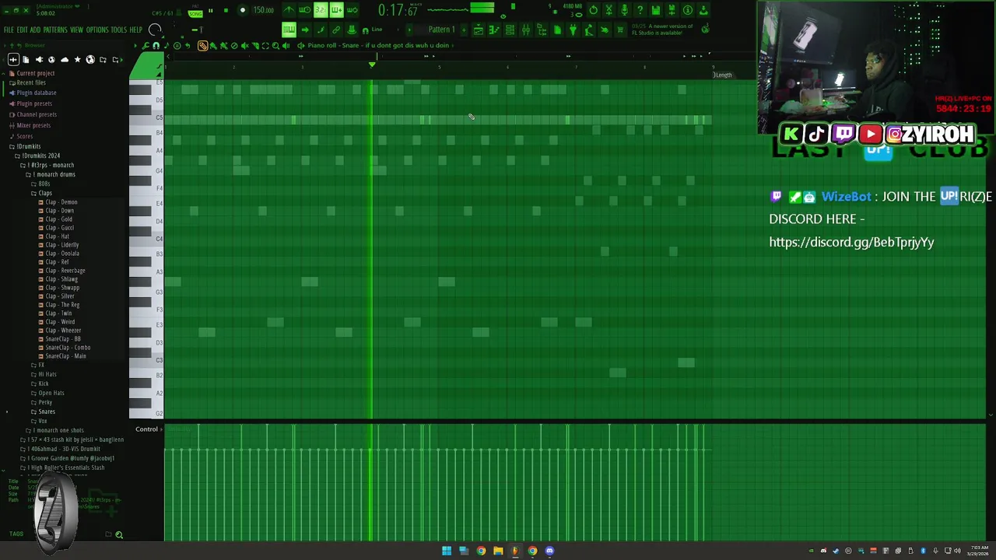996x560 pixels.
Task: Click the plus button next to Pattern 1
Action: pyautogui.click(x=464, y=30)
